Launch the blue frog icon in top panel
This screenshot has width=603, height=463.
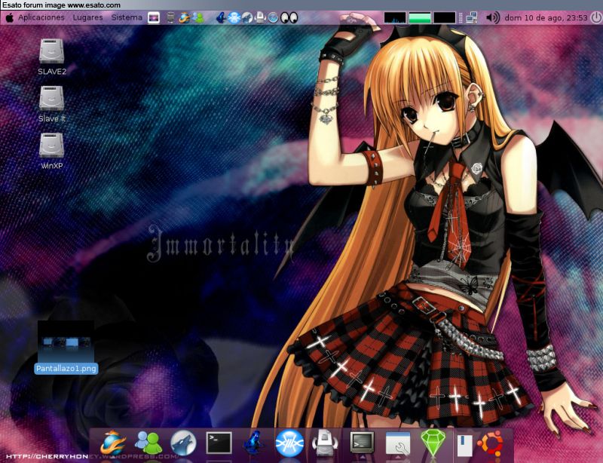click(221, 17)
